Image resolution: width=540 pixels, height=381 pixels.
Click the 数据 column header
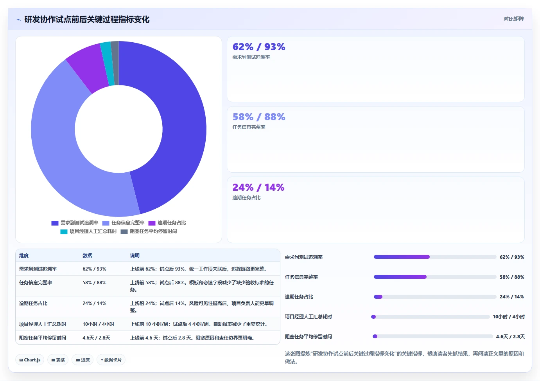87,255
